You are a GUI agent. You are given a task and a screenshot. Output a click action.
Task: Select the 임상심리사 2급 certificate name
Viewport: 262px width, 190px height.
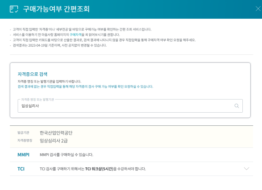(x=54, y=141)
